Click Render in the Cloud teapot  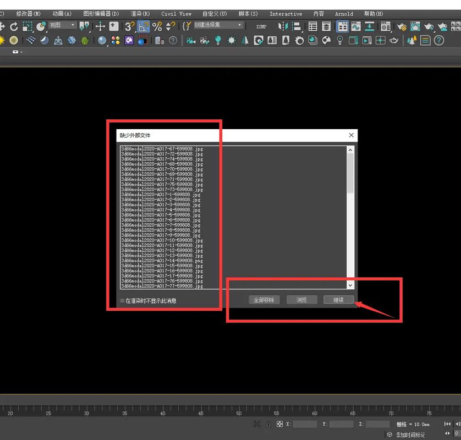pyautogui.click(x=442, y=27)
